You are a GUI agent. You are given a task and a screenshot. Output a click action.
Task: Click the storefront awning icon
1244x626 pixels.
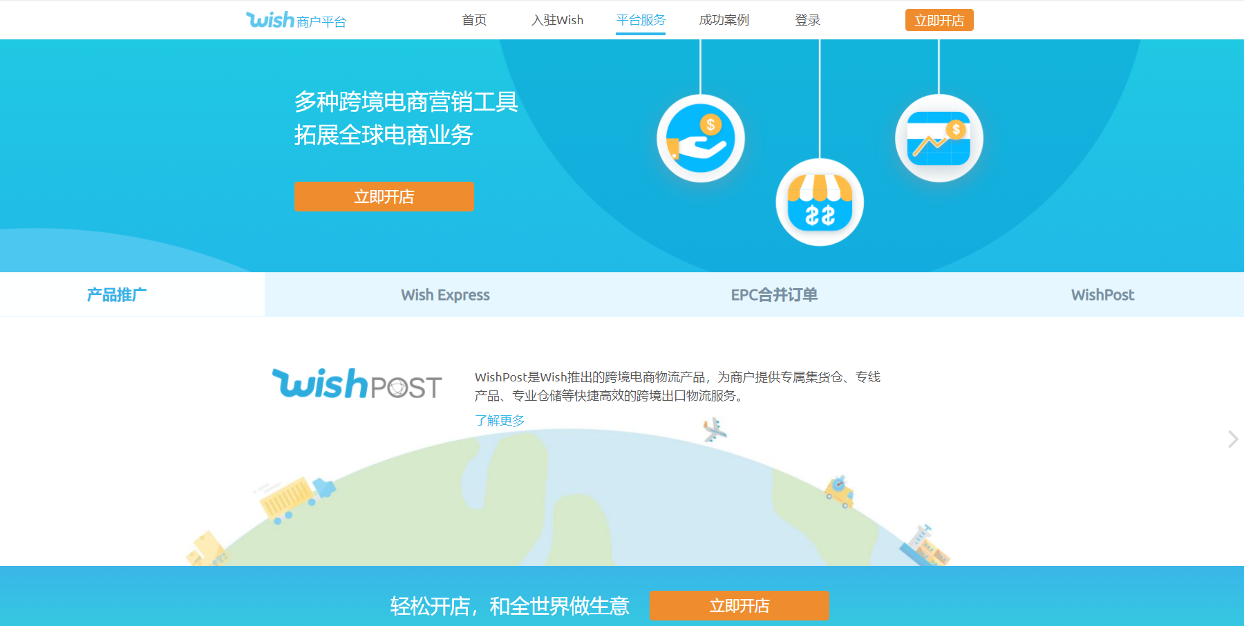(x=820, y=202)
